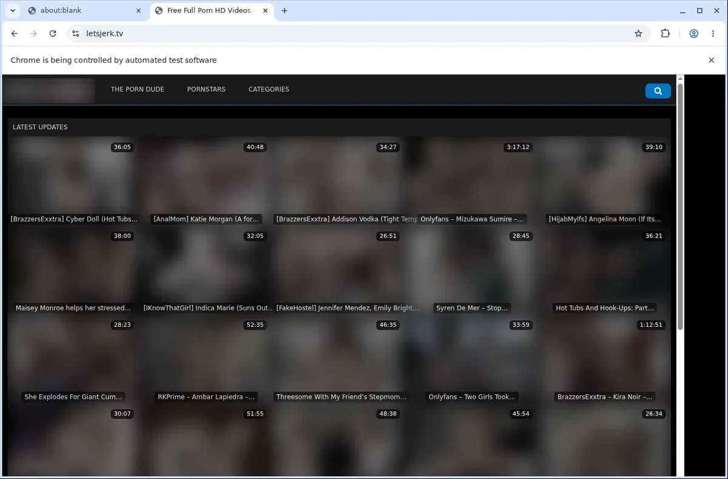Open a new tab with plus button
This screenshot has height=479, width=728.
click(285, 11)
